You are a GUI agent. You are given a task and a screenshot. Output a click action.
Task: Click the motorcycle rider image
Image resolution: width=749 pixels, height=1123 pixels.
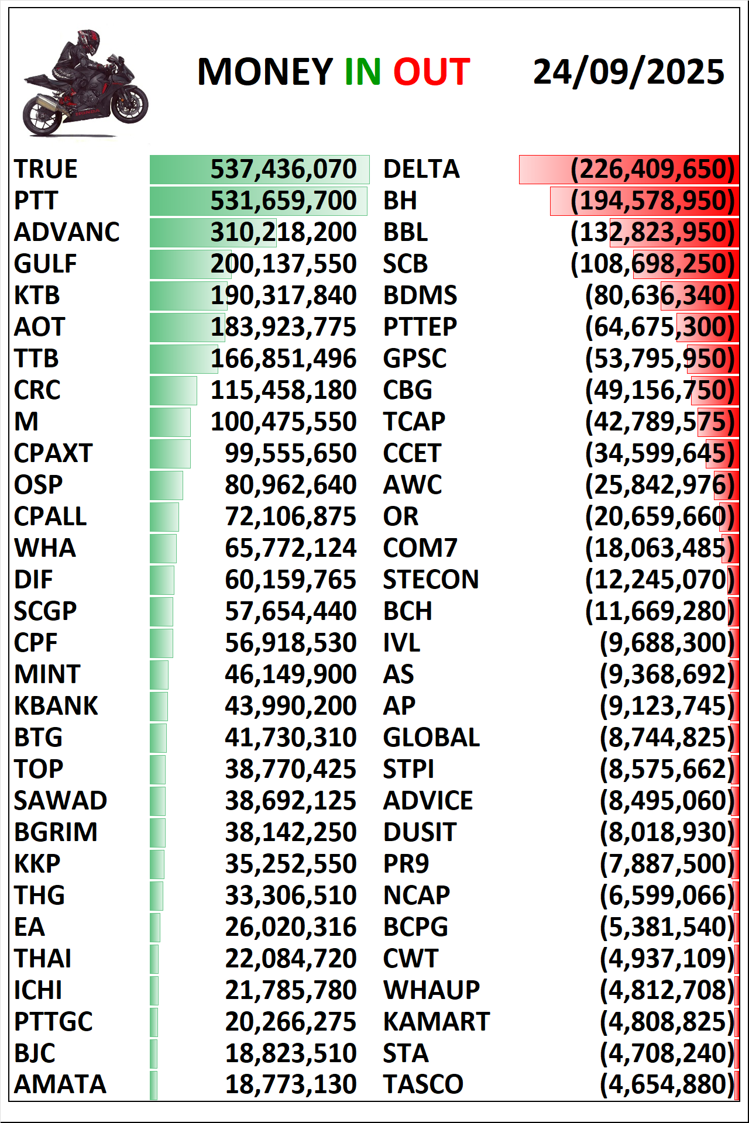click(85, 84)
